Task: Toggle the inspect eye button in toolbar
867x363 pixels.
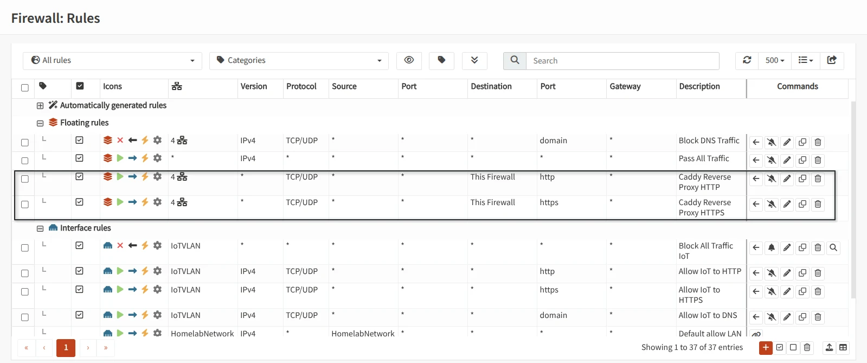Action: point(409,60)
